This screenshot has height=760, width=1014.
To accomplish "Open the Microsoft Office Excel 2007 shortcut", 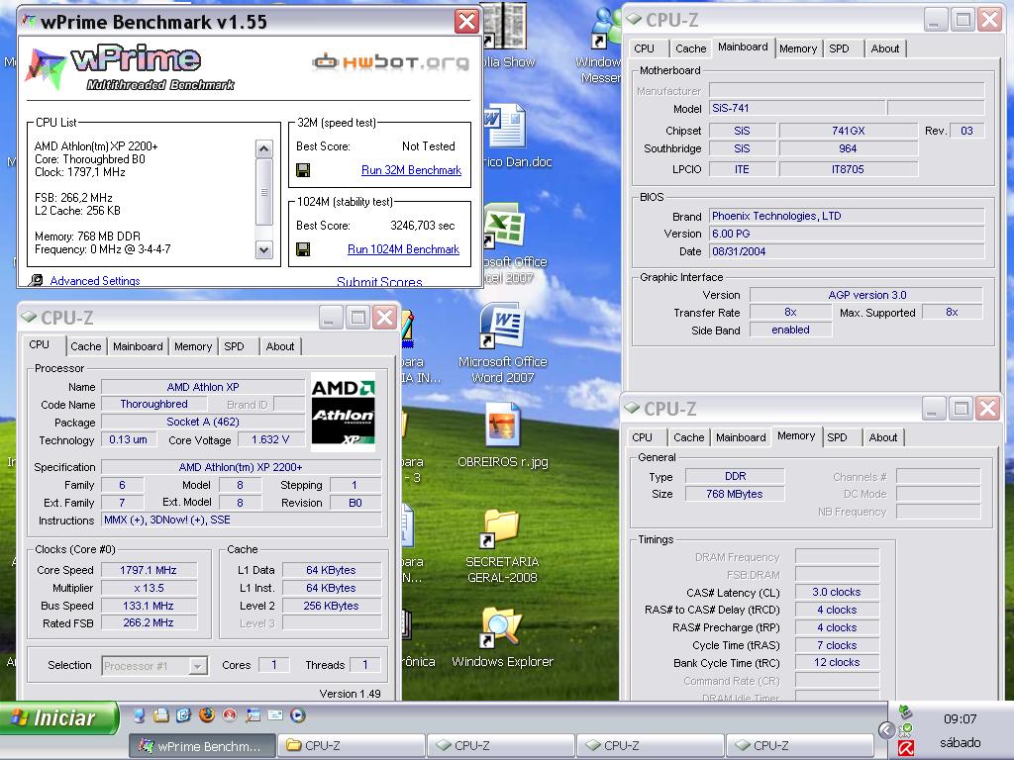I will coord(506,243).
